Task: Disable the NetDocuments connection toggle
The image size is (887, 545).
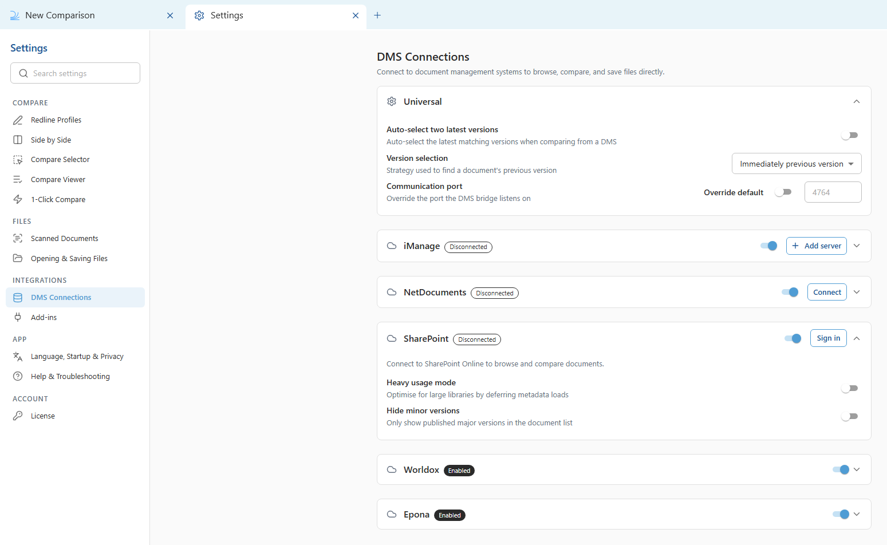Action: tap(790, 292)
